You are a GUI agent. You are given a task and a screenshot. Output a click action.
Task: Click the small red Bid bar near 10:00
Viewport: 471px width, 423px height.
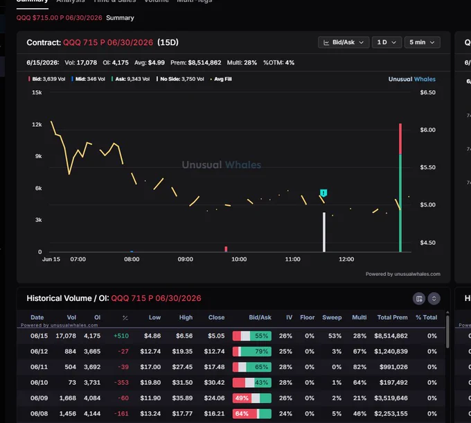click(x=226, y=249)
